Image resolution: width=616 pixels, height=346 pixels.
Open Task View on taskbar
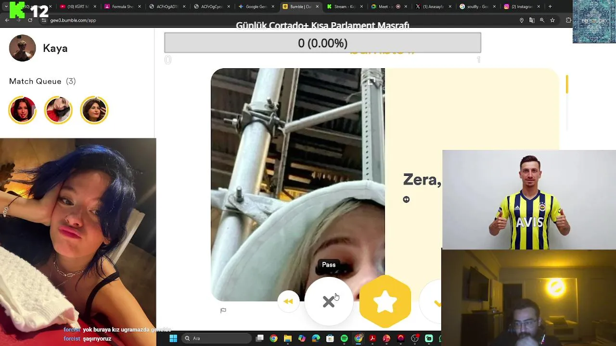click(260, 338)
